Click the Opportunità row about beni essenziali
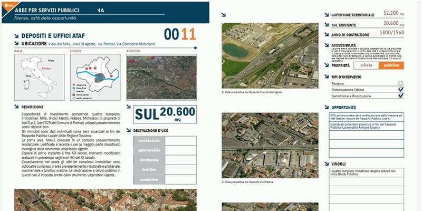 (366, 126)
